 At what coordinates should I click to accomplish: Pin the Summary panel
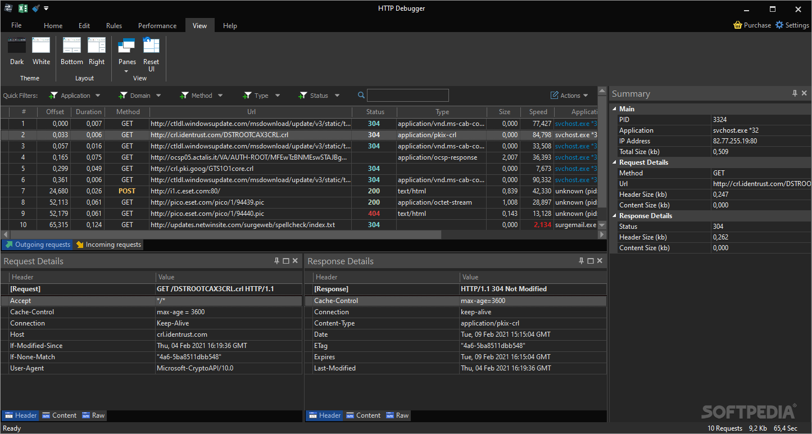795,93
